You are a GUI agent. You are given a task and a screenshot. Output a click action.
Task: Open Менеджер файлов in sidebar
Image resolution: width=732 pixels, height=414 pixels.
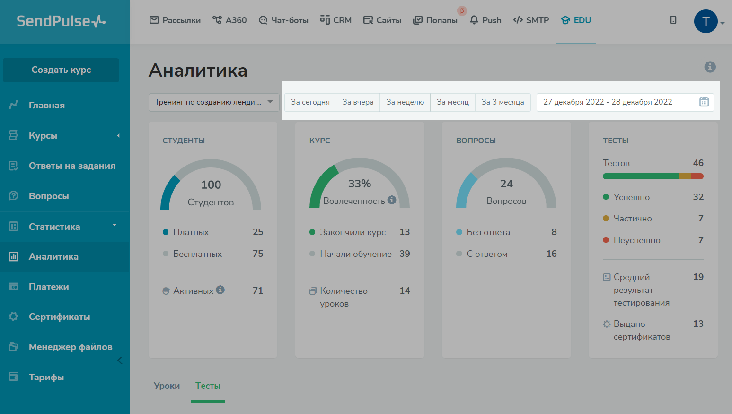click(71, 347)
